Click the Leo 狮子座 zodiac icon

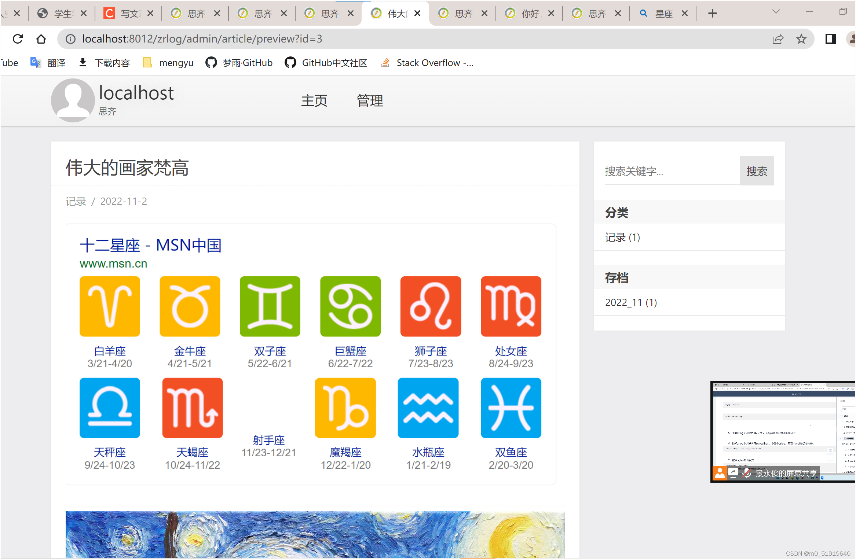[x=431, y=306]
